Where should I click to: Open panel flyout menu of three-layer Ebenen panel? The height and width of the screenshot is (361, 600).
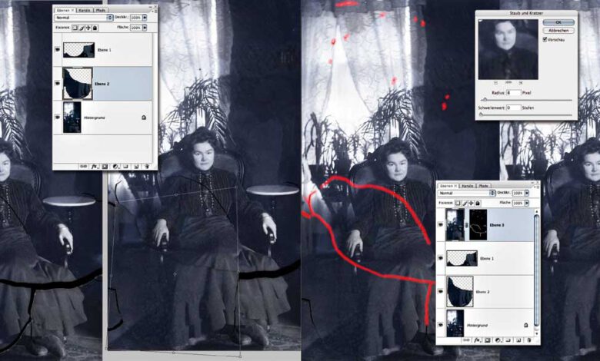tap(155, 11)
